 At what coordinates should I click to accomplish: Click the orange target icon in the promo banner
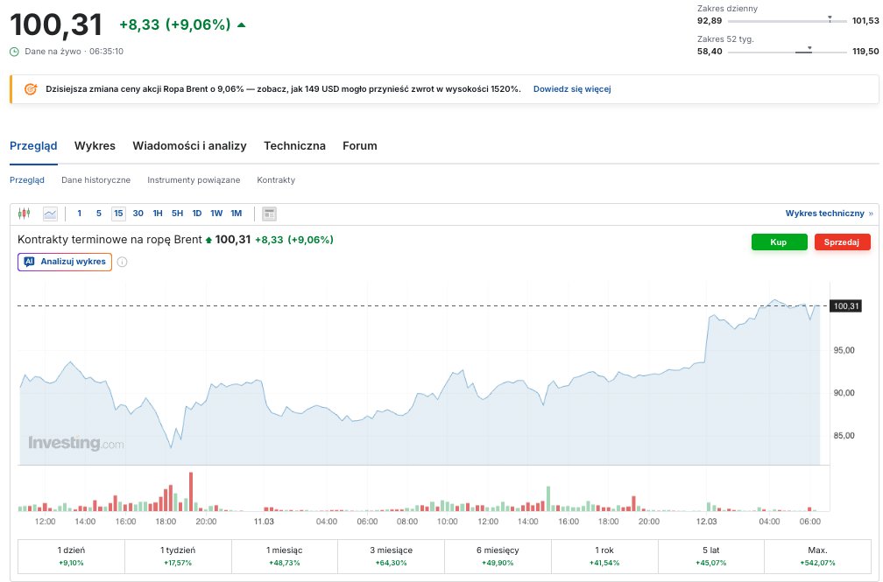tap(31, 89)
